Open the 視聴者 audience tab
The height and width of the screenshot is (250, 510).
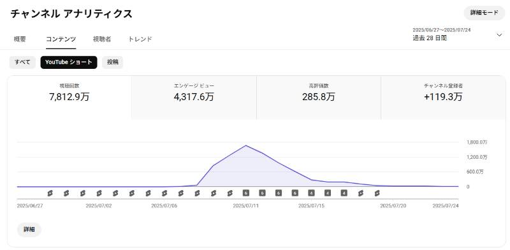(x=102, y=40)
